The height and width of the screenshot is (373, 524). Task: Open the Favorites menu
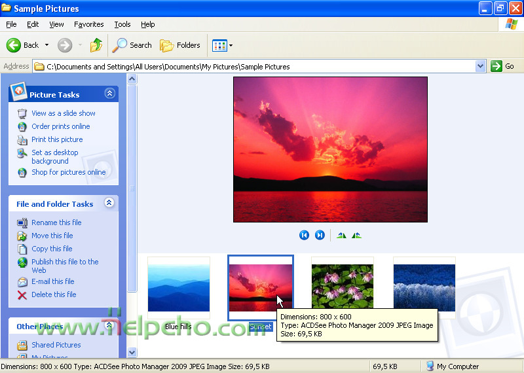[88, 24]
